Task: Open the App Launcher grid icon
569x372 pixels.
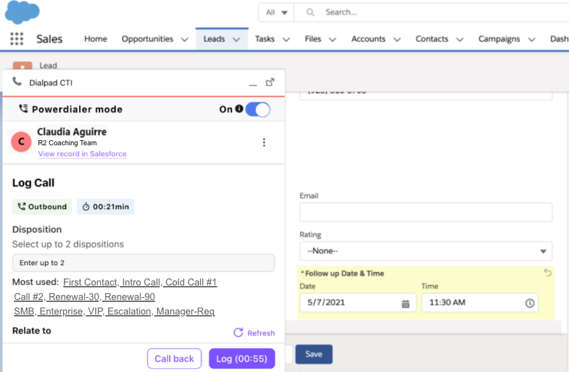Action: point(16,39)
